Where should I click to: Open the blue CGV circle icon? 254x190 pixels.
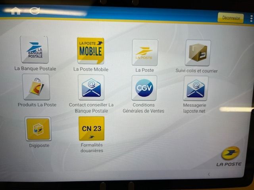coord(144,88)
